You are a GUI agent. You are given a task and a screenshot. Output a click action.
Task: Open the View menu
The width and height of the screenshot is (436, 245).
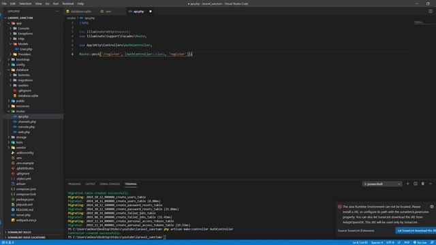pos(38,3)
